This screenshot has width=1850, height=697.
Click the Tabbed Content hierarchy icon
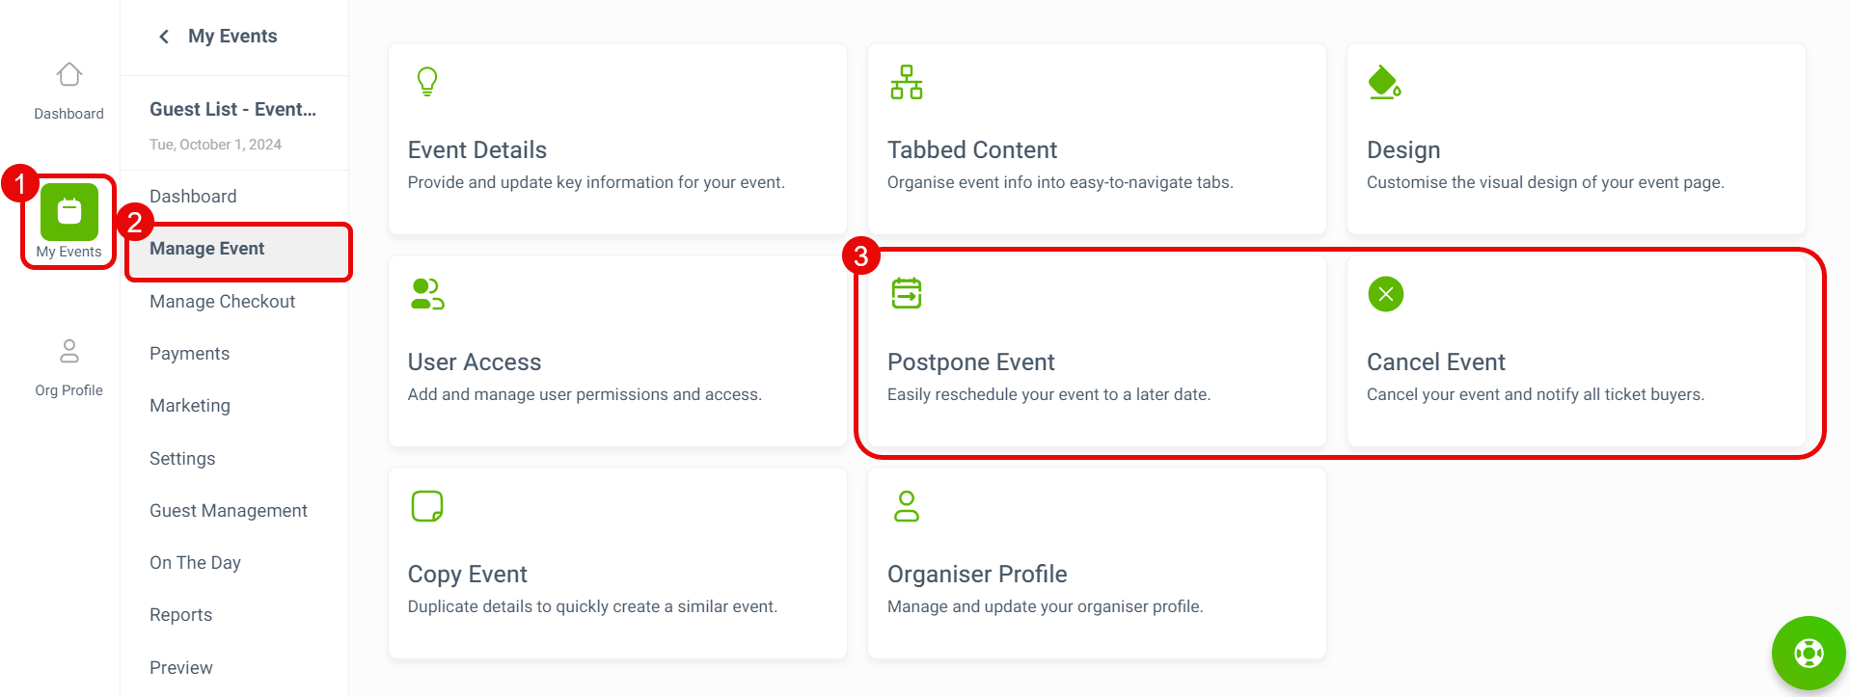click(x=906, y=82)
